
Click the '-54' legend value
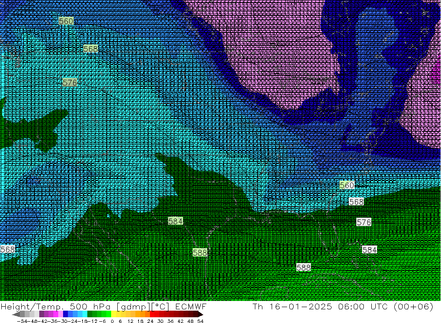[x=22, y=321]
